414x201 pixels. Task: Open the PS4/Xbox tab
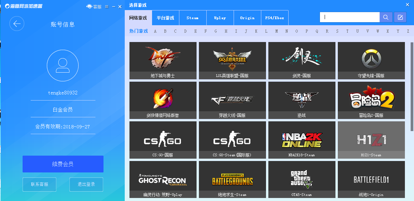(275, 18)
